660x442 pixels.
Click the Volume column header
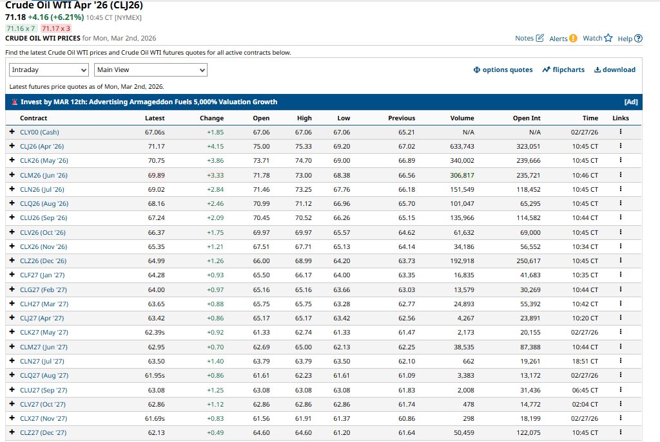point(461,118)
